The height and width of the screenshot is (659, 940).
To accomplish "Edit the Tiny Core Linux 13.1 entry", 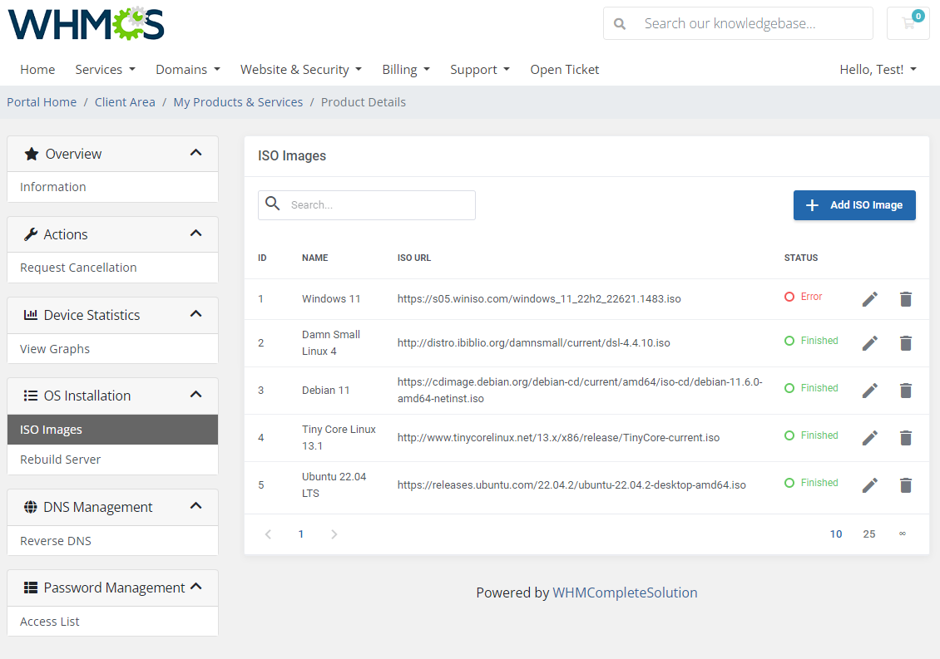I will pos(870,438).
